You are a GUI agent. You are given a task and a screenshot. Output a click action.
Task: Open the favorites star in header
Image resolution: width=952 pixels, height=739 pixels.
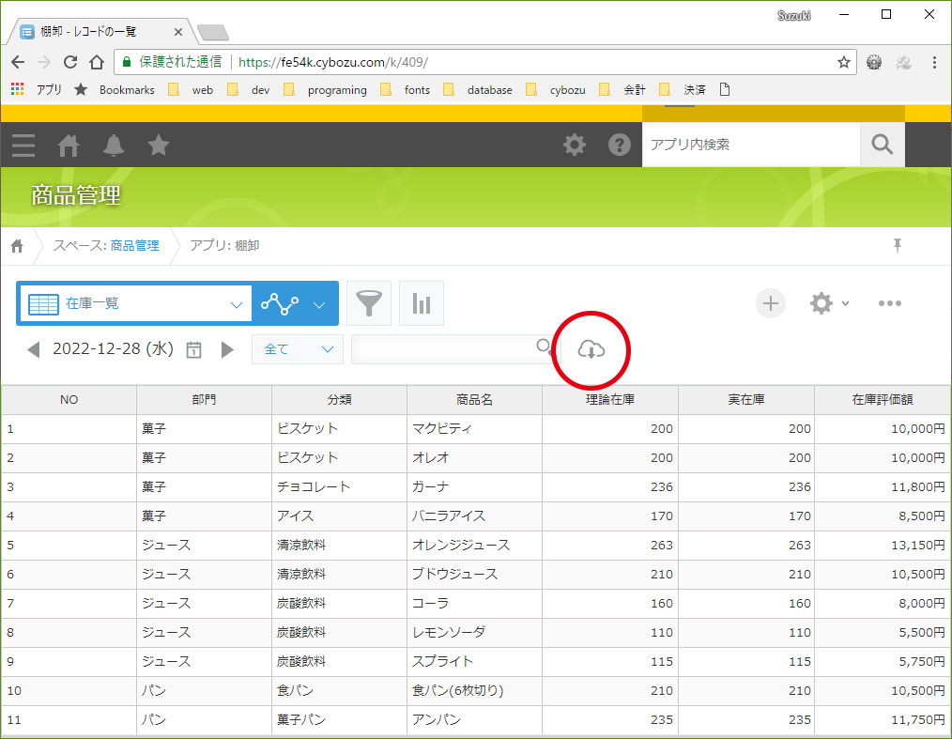tap(159, 146)
